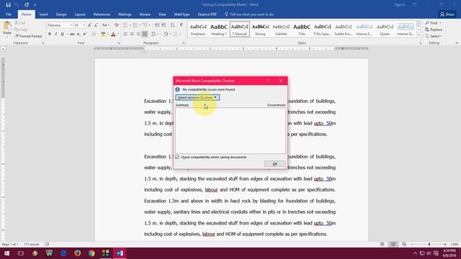Open the MathType tab
461x259 pixels.
pyautogui.click(x=182, y=14)
